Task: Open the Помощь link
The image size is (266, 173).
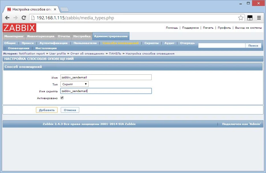Action: point(172,28)
